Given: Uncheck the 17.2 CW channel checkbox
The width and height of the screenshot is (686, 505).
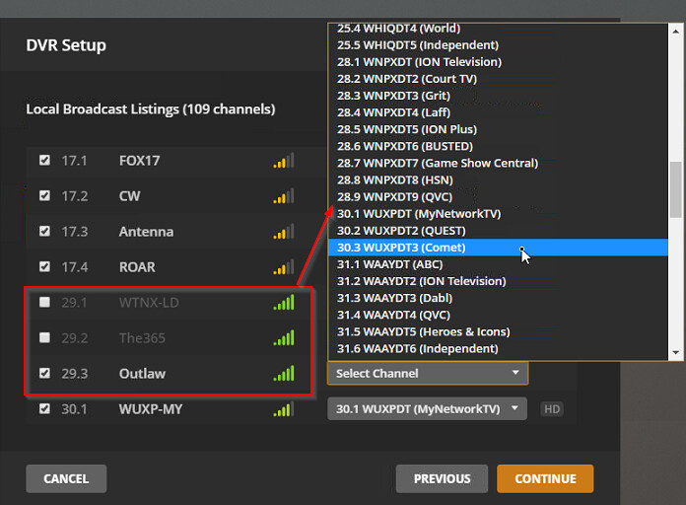Looking at the screenshot, I should (x=44, y=195).
